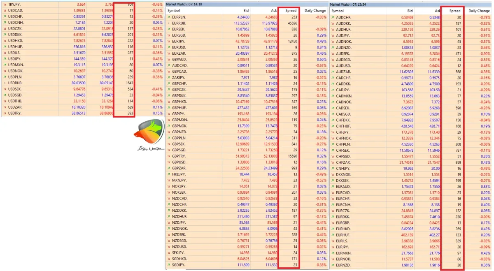The height and width of the screenshot is (271, 494).
Task: Click the CHFZAR symbol row
Action: point(411,162)
